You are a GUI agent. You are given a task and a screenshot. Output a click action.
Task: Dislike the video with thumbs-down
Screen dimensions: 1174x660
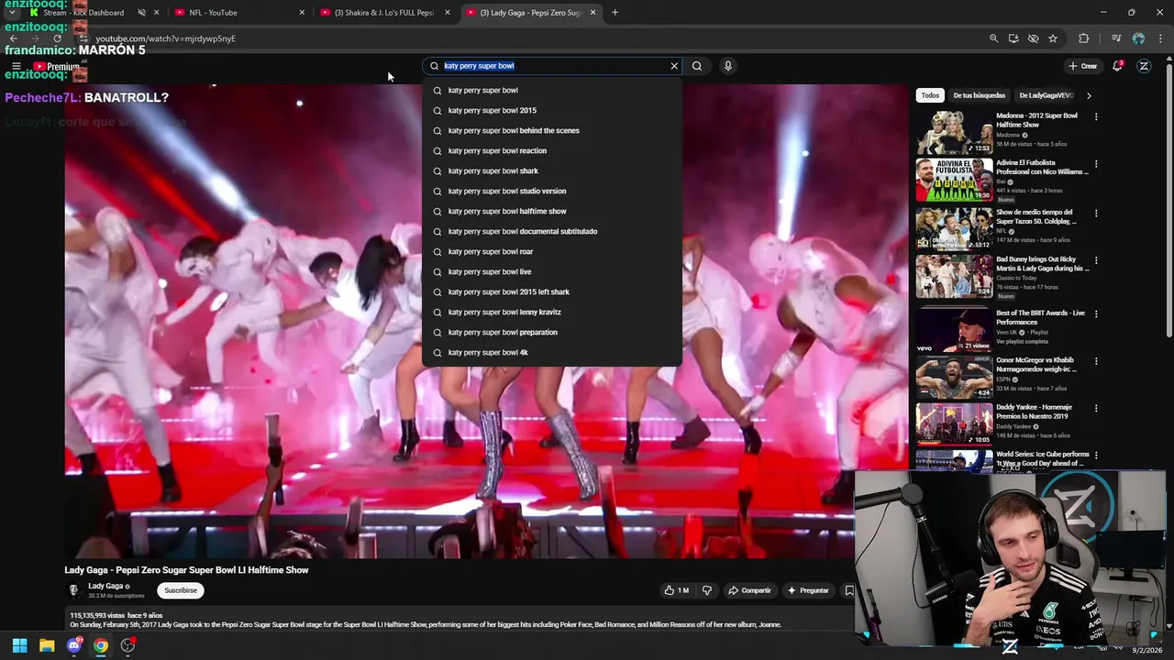706,590
